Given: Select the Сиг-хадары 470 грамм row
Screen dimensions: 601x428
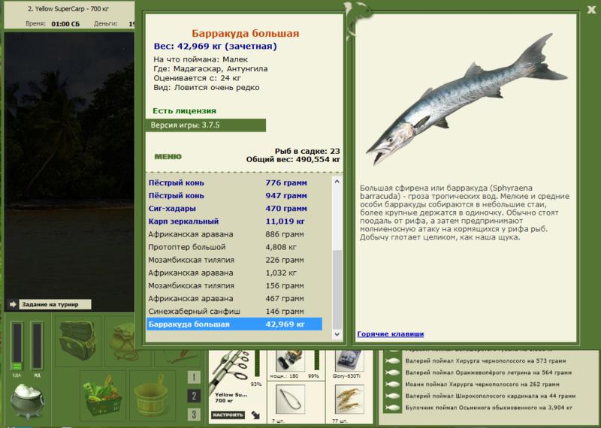Looking at the screenshot, I should 234,209.
